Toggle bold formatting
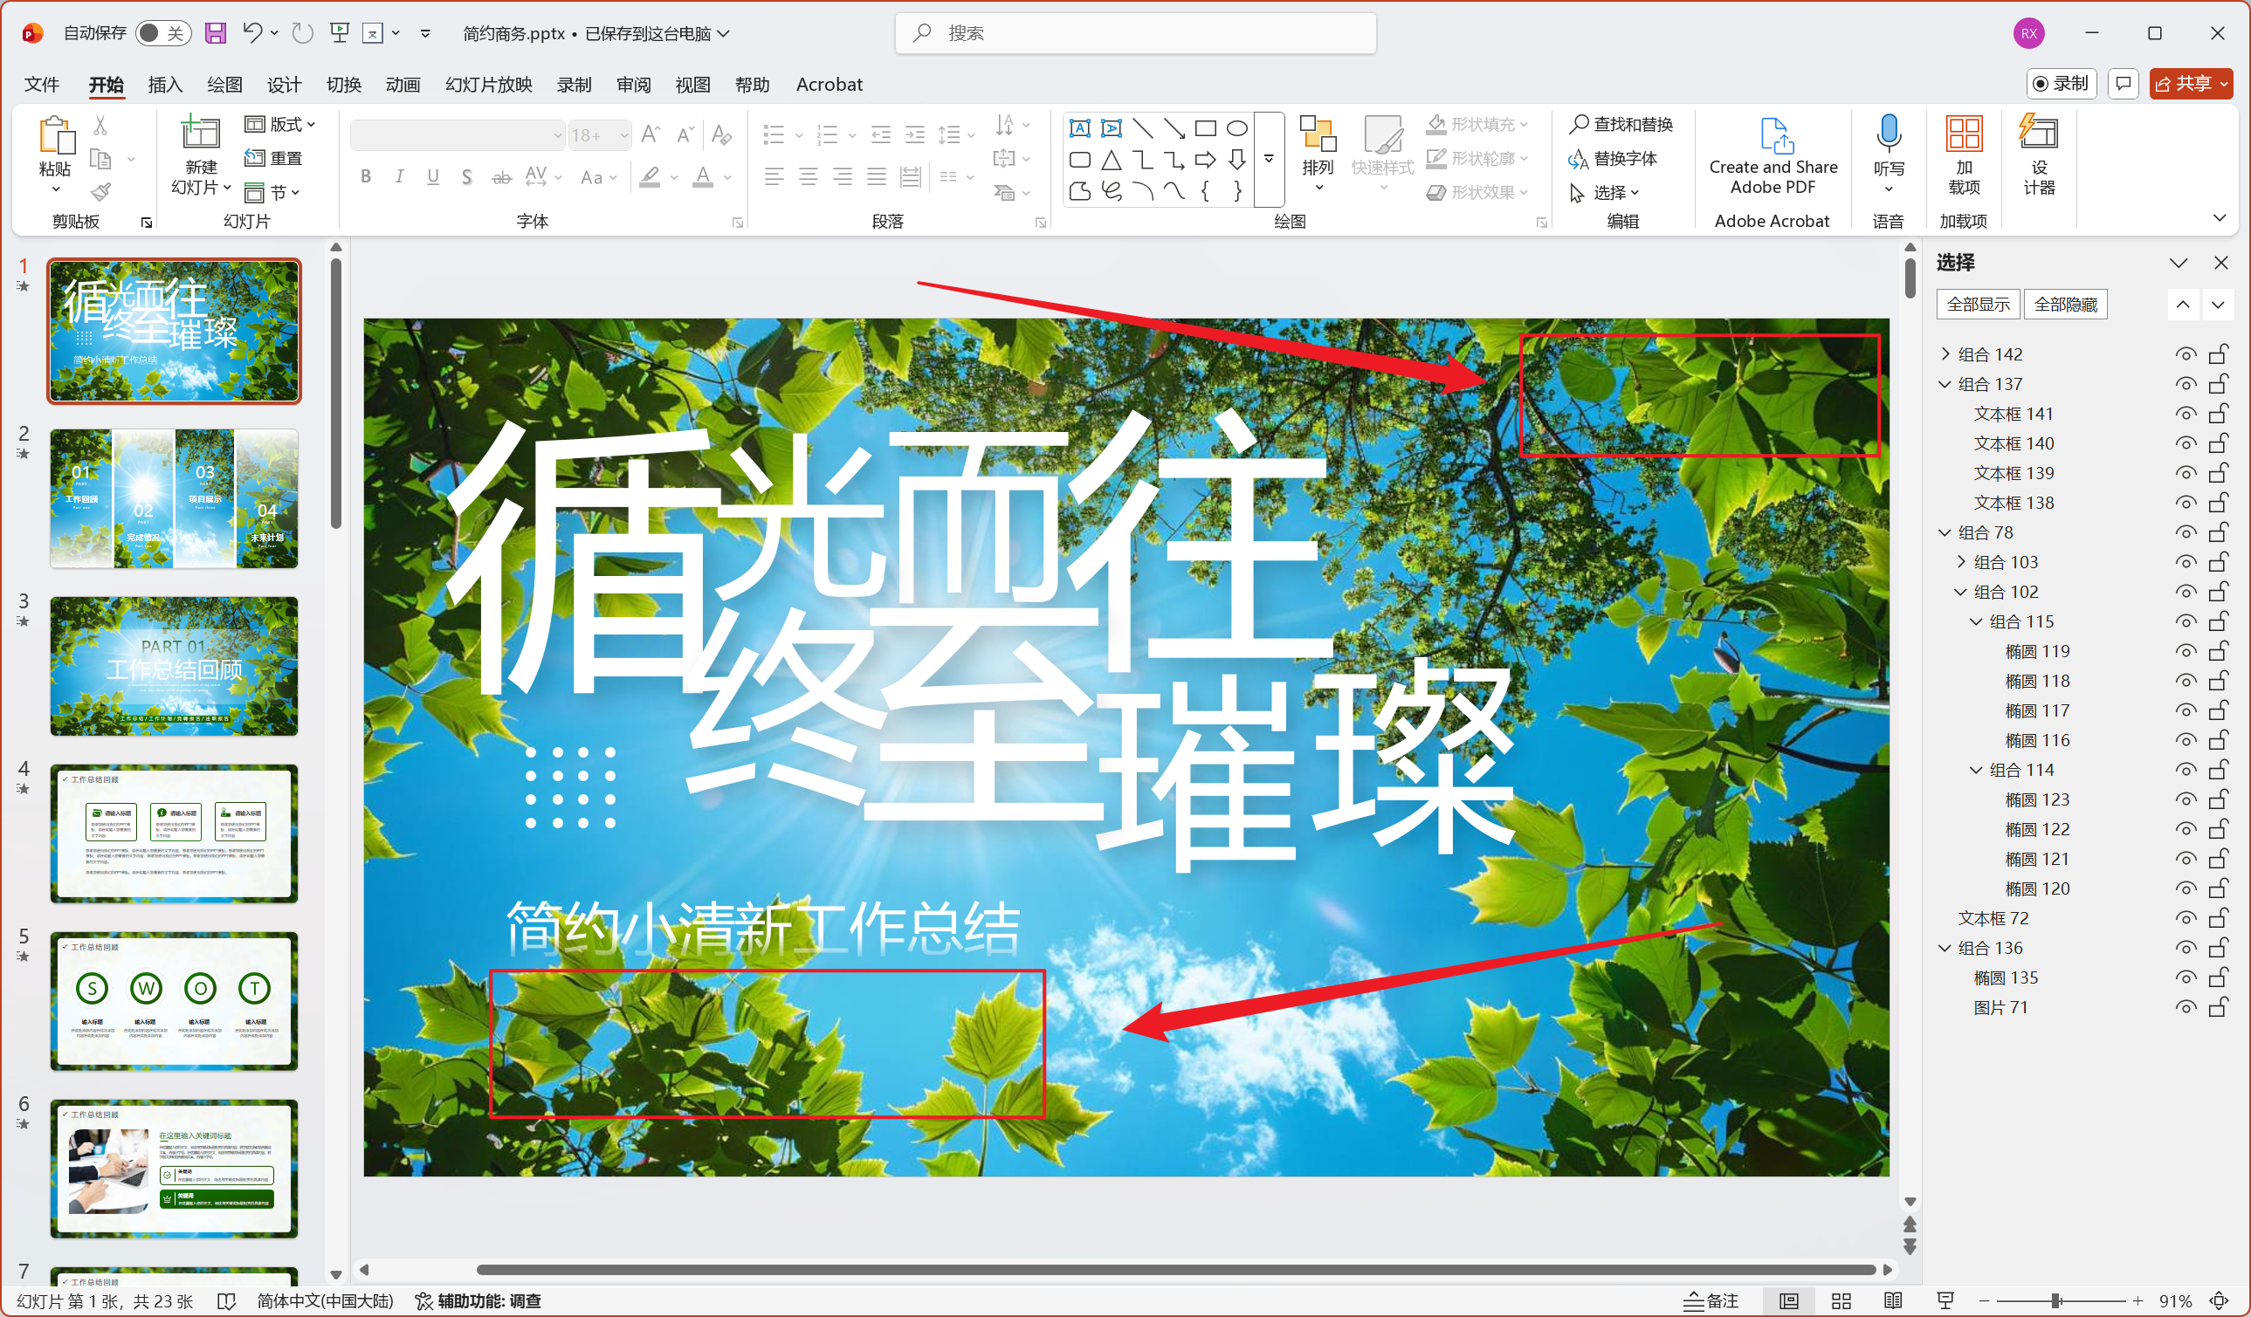The width and height of the screenshot is (2251, 1317). [x=364, y=176]
